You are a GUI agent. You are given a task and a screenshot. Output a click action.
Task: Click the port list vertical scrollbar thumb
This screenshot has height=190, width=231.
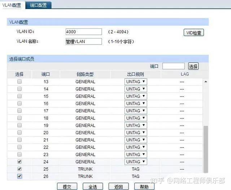click(x=206, y=149)
